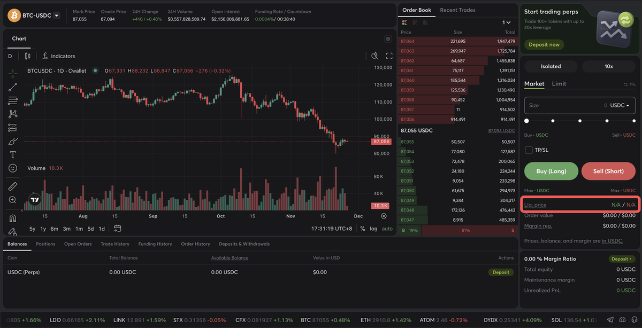642x328 pixels.
Task: Toggle auto scale on chart
Action: (x=387, y=229)
